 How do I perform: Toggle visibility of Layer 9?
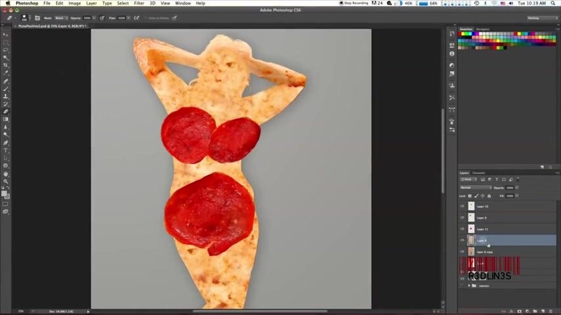[x=462, y=218]
